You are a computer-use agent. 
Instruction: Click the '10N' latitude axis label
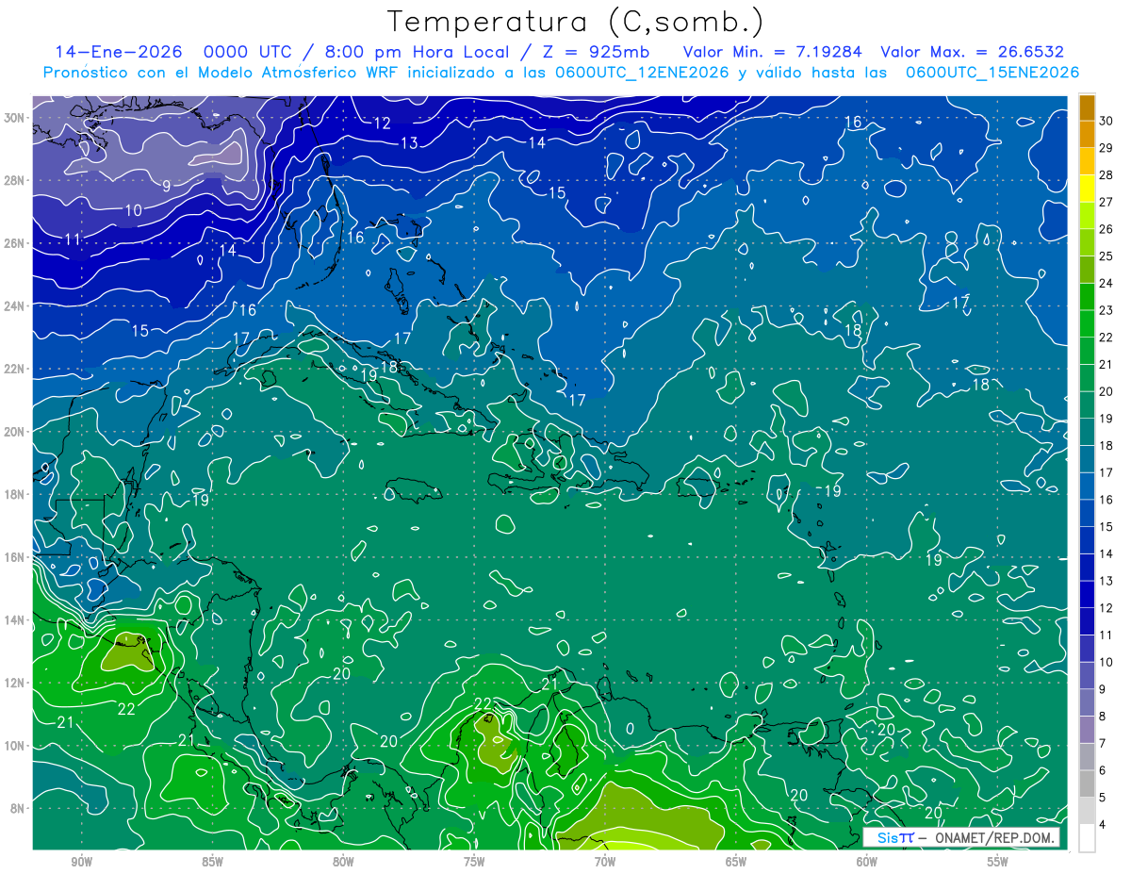click(15, 746)
